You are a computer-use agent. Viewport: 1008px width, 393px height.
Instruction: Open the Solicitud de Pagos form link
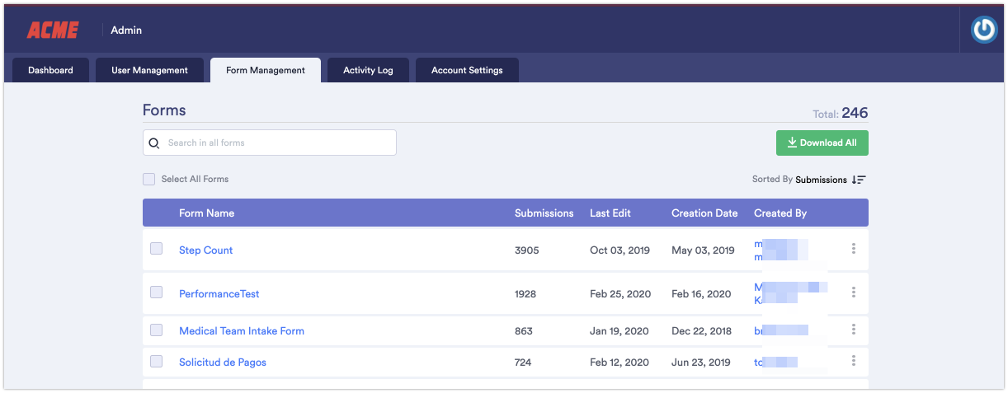(x=223, y=363)
